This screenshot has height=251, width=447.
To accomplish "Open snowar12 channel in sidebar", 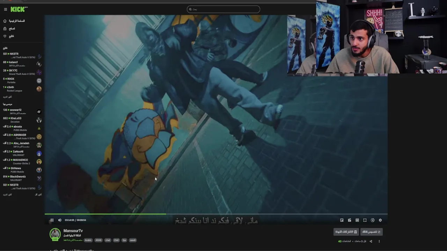I will 22,112.
